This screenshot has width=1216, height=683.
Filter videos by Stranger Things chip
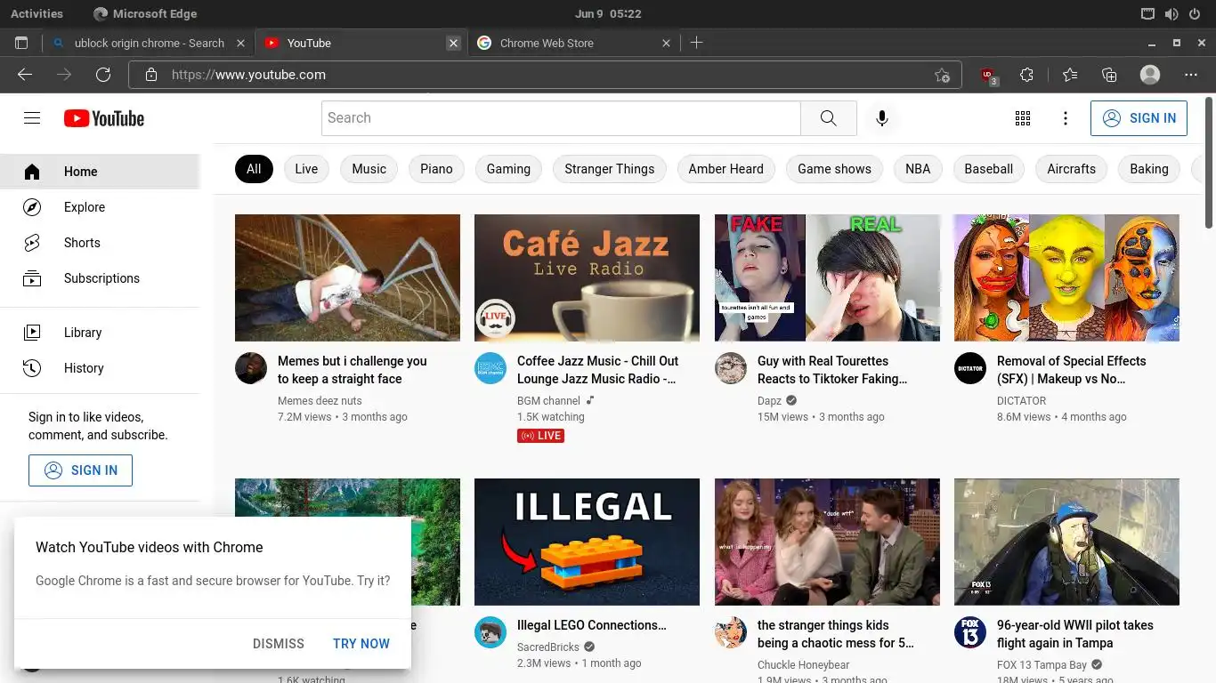[x=609, y=169]
